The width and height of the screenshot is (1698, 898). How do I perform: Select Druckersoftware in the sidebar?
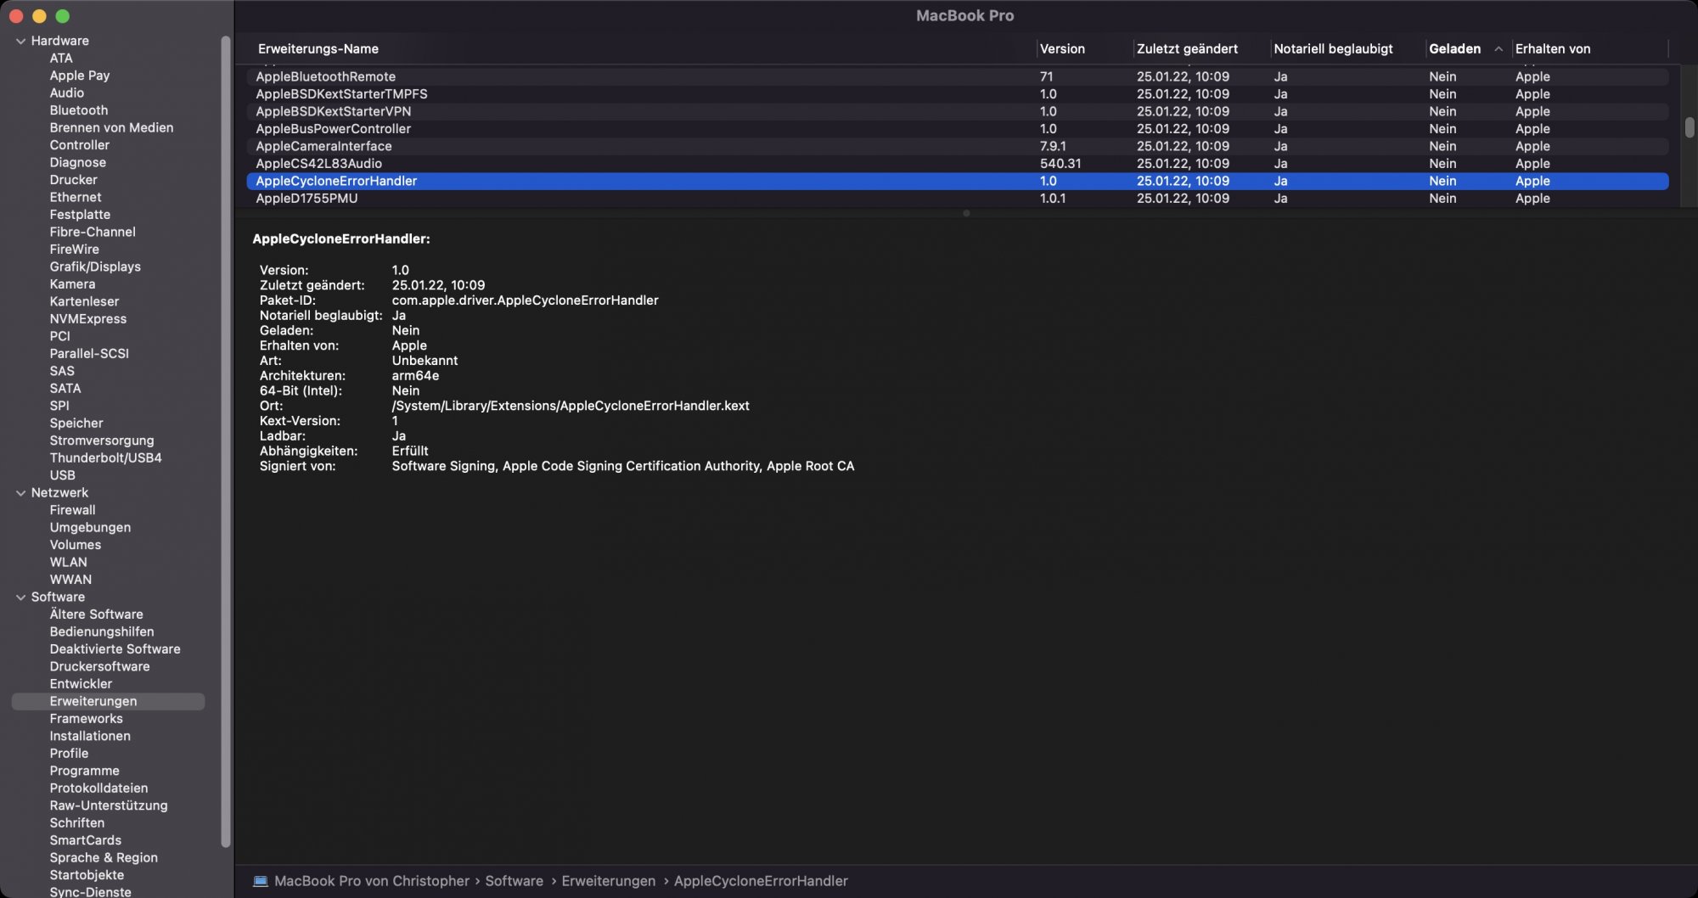tap(99, 666)
